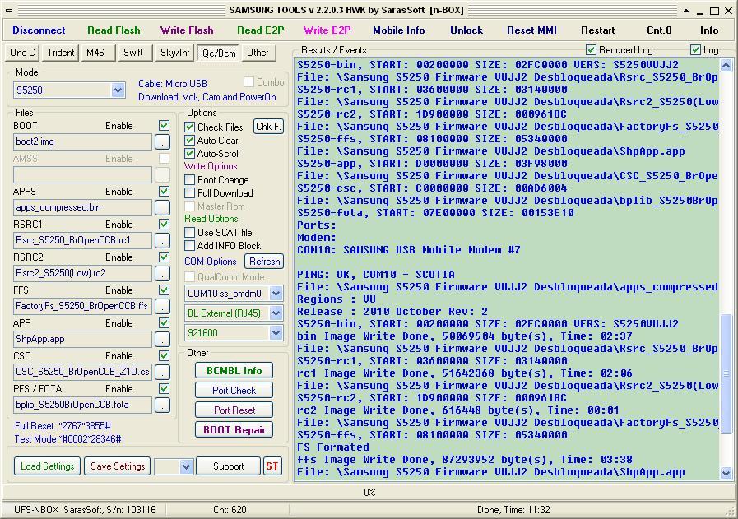This screenshot has width=738, height=519.
Task: Open dropdown beside Save Settings
Action: (187, 466)
